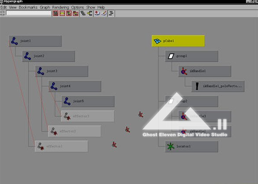Select the ikHandle2 node label
Image resolution: width=258 pixels, height=184 pixels.
coord(198,131)
